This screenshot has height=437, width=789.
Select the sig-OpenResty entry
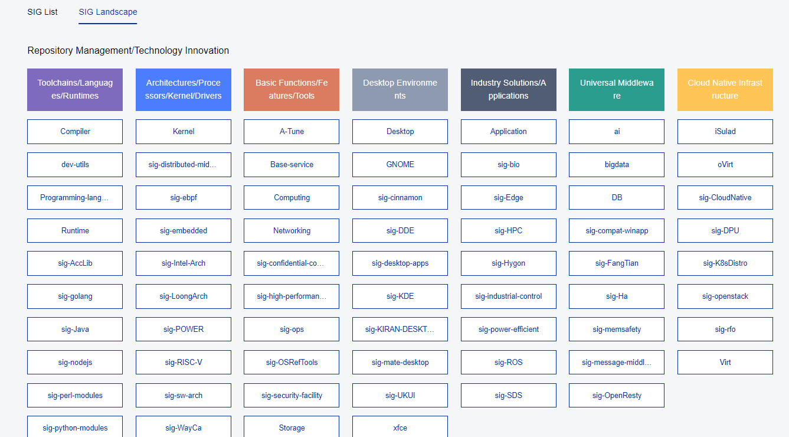(617, 396)
